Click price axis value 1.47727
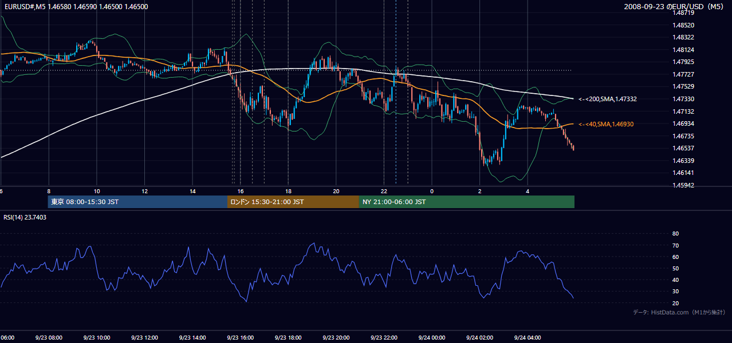This screenshot has width=732, height=343. [683, 74]
